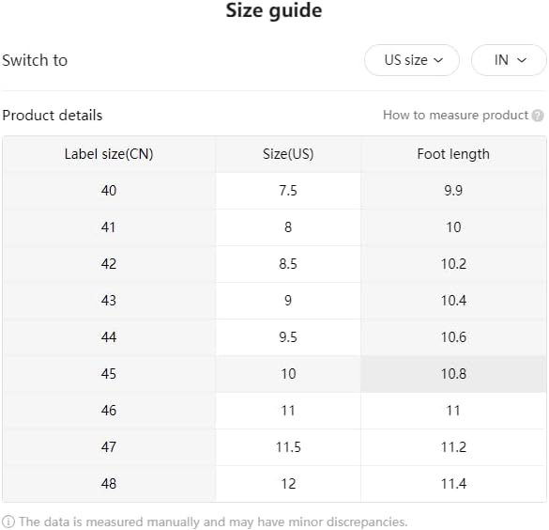Open the US size dropdown
The height and width of the screenshot is (530, 549).
[412, 60]
